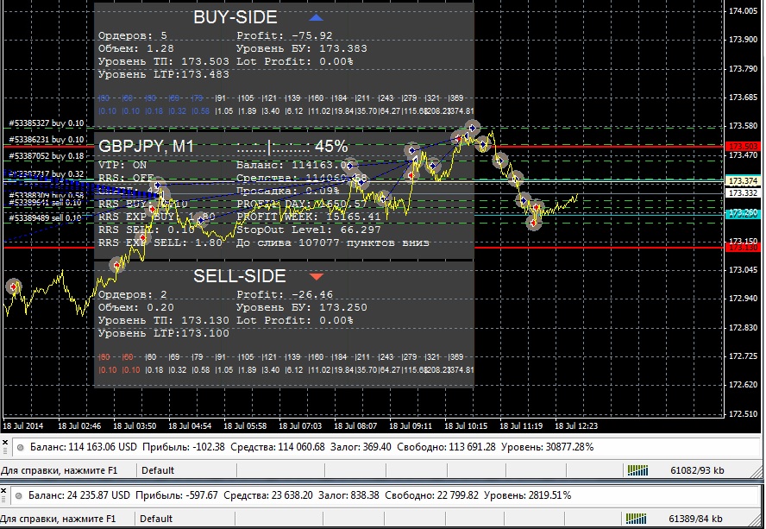Select order #53385327 buy 0.10 label
The image size is (766, 529).
click(46, 123)
